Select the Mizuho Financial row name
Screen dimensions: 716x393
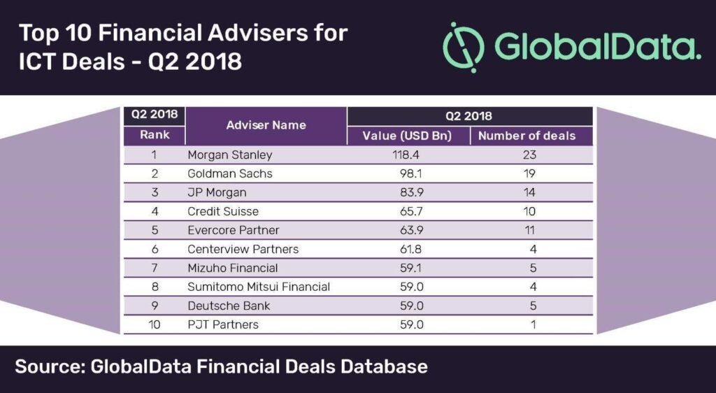coord(232,268)
